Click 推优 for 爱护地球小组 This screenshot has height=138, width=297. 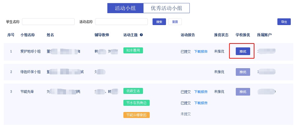coord(243,51)
